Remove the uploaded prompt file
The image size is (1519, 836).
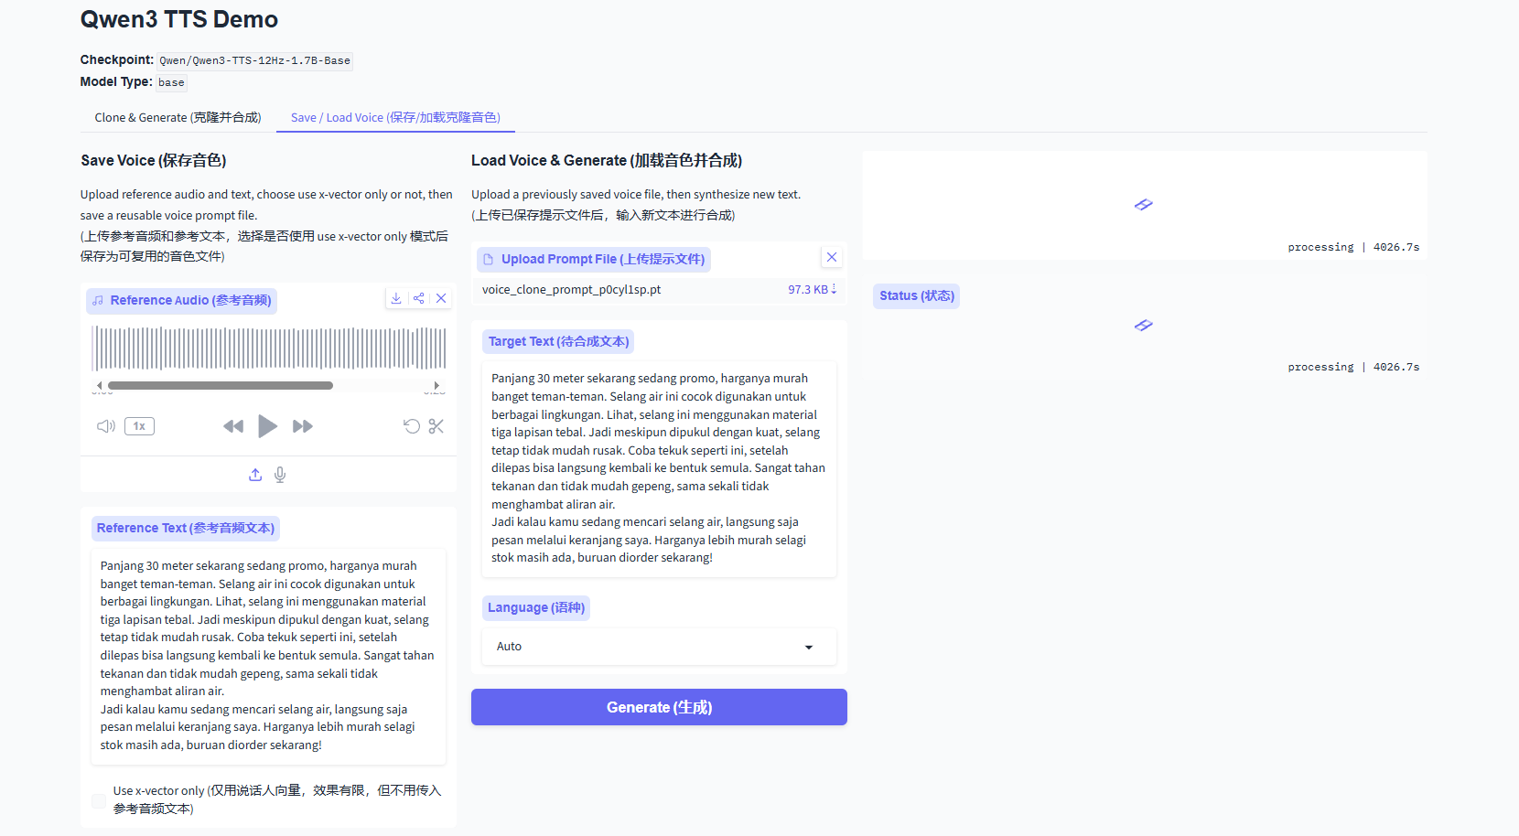point(832,257)
